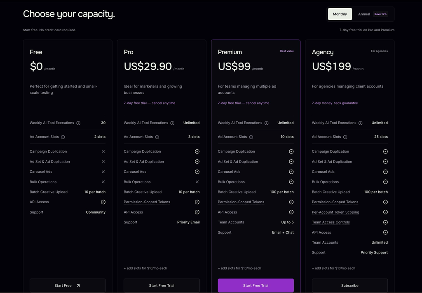Image resolution: width=422 pixels, height=293 pixels.
Task: Click the checkmark for Premium plan Campaign Duplication
Action: pyautogui.click(x=291, y=151)
